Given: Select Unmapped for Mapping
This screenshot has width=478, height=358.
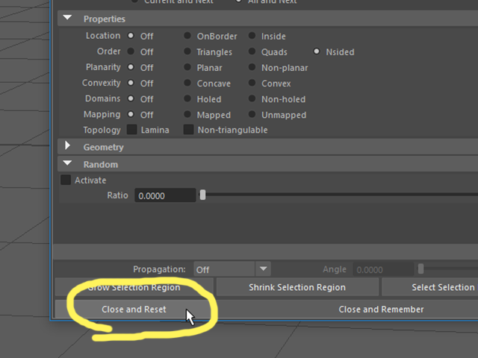Looking at the screenshot, I should tap(252, 114).
